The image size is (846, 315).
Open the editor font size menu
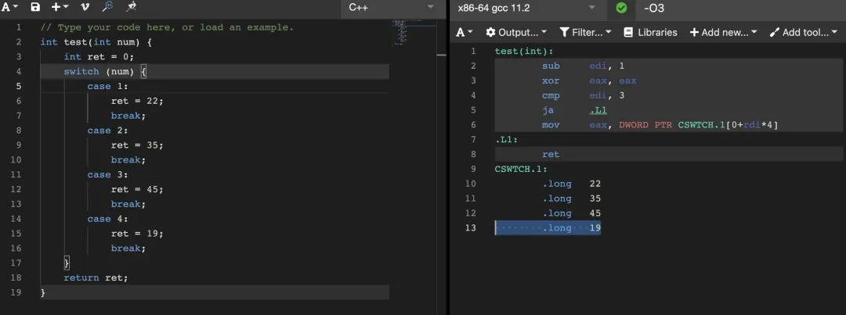(x=9, y=7)
